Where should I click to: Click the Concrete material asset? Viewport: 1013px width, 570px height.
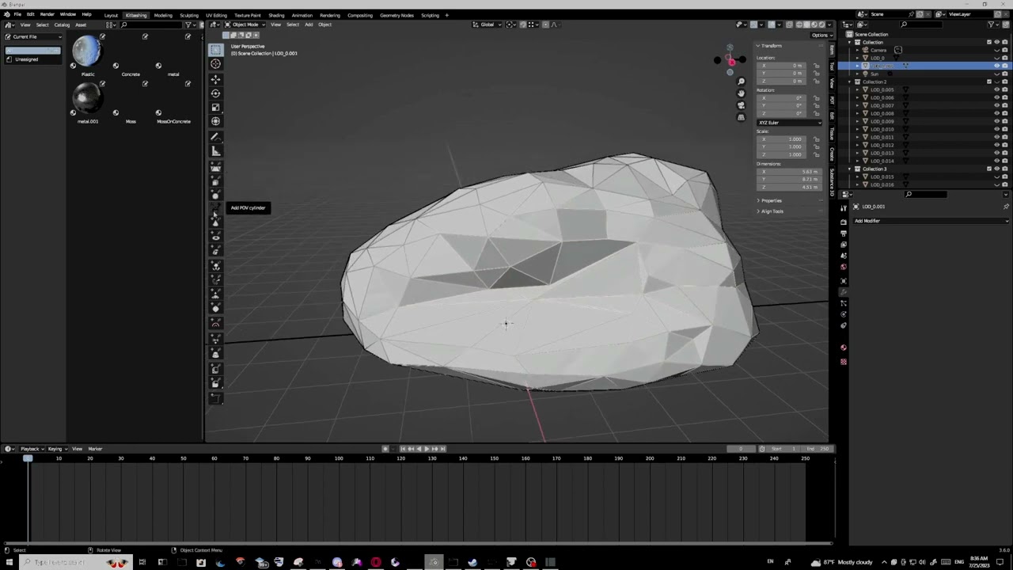(x=131, y=55)
